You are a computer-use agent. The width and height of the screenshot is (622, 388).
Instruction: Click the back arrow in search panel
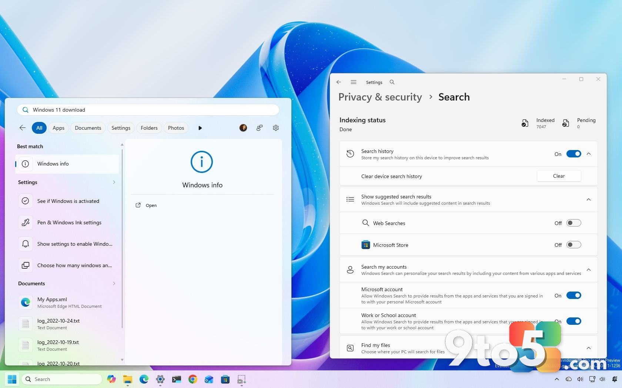[x=23, y=128]
